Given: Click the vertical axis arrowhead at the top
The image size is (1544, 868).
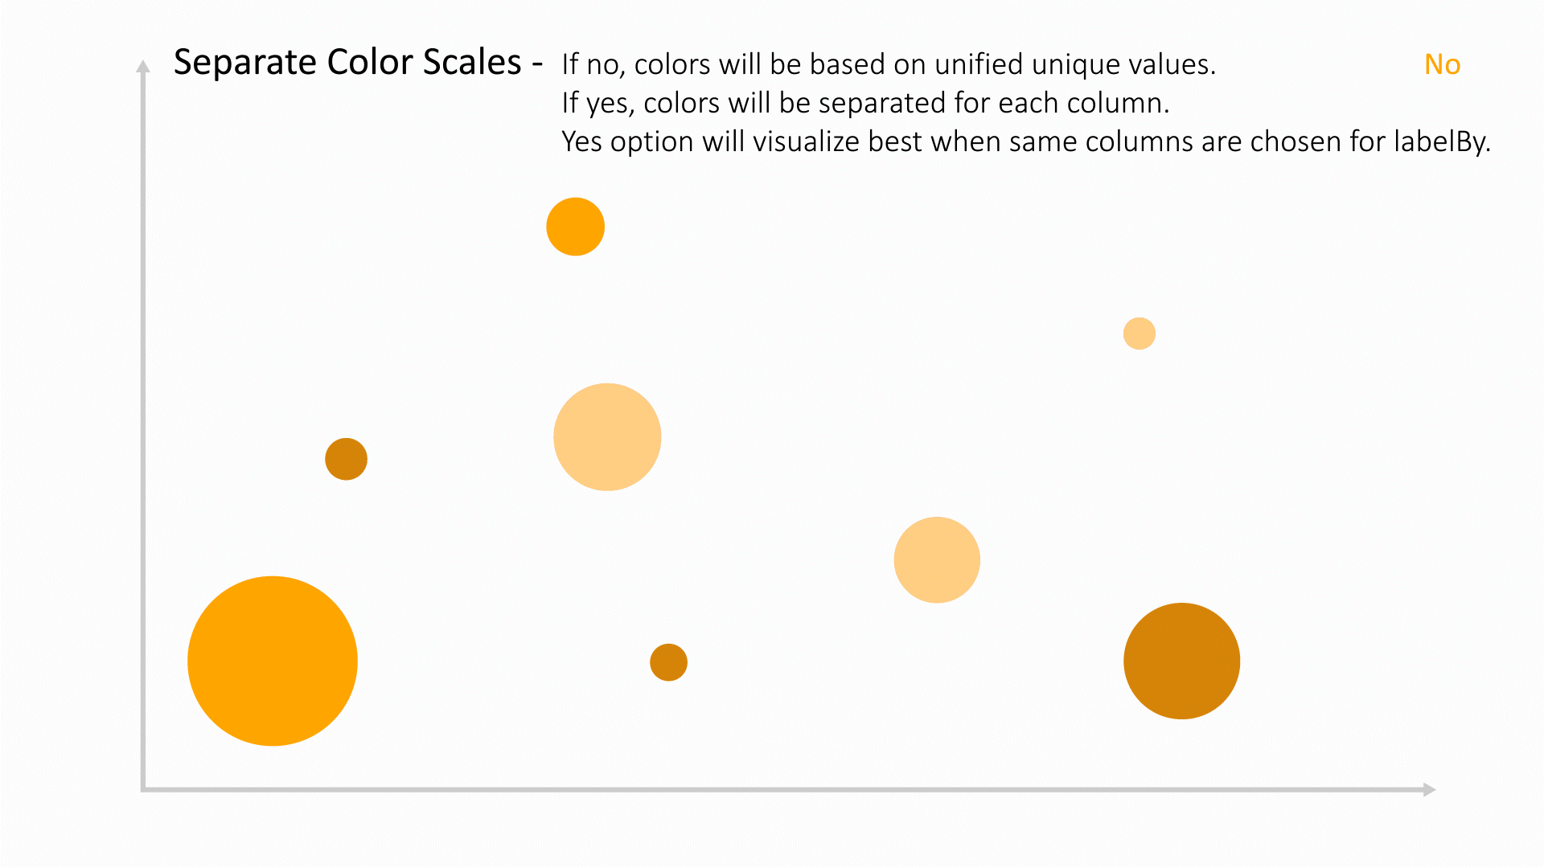Looking at the screenshot, I should point(143,66).
